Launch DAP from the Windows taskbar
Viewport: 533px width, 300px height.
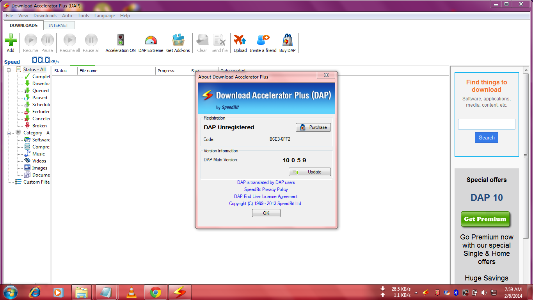coord(179,292)
